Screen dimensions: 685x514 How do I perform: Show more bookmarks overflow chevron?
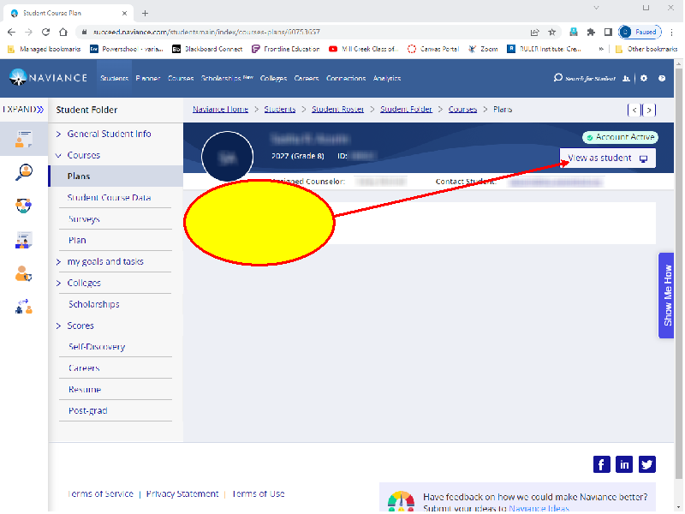pyautogui.click(x=602, y=49)
